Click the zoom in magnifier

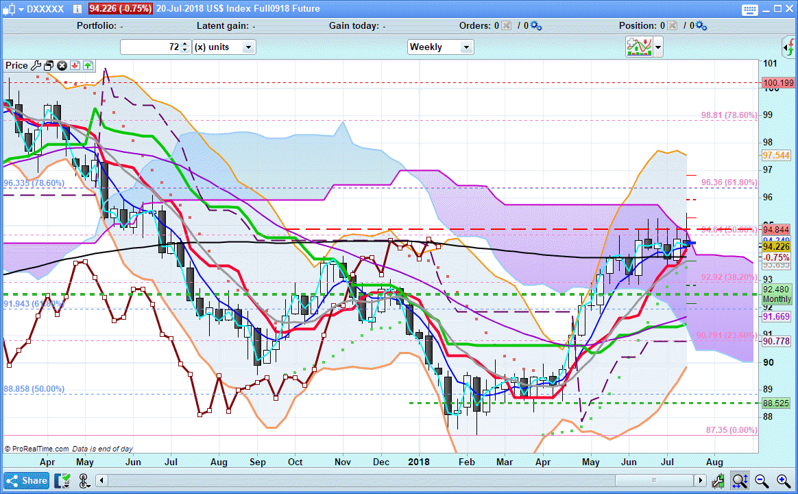pos(784,480)
